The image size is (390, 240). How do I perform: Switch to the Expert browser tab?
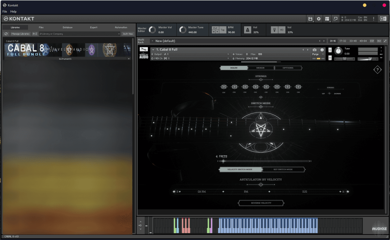94,28
